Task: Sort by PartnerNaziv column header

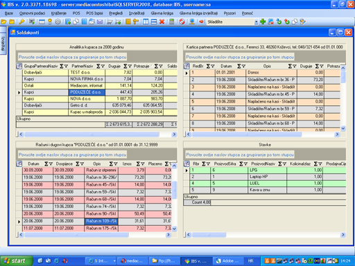Action: tap(82, 66)
